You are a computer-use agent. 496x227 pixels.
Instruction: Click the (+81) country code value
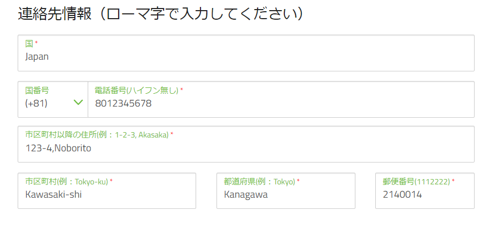point(36,103)
